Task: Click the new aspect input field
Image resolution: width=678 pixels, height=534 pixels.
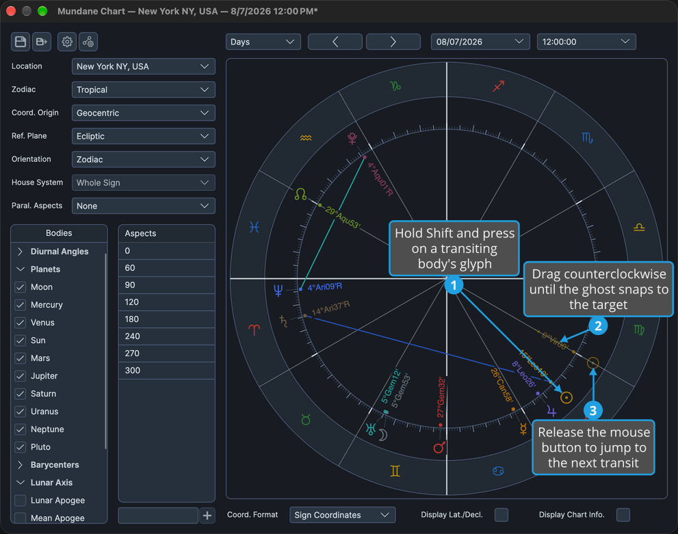Action: pyautogui.click(x=158, y=516)
